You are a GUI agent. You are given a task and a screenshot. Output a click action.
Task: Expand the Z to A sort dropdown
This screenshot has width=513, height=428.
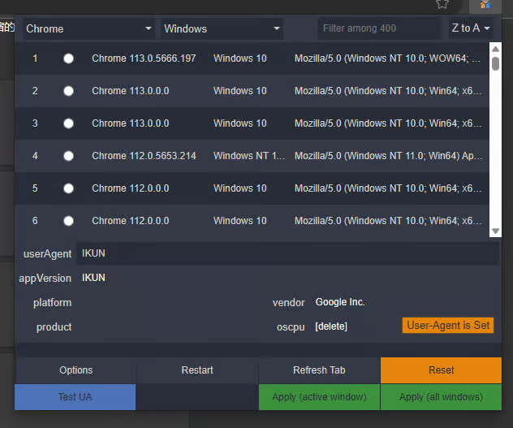[x=471, y=28]
